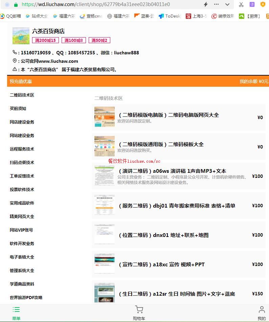269x322 pixels.
Task: Click the scissors screenshot icon in toolbar
Action: [241, 4]
